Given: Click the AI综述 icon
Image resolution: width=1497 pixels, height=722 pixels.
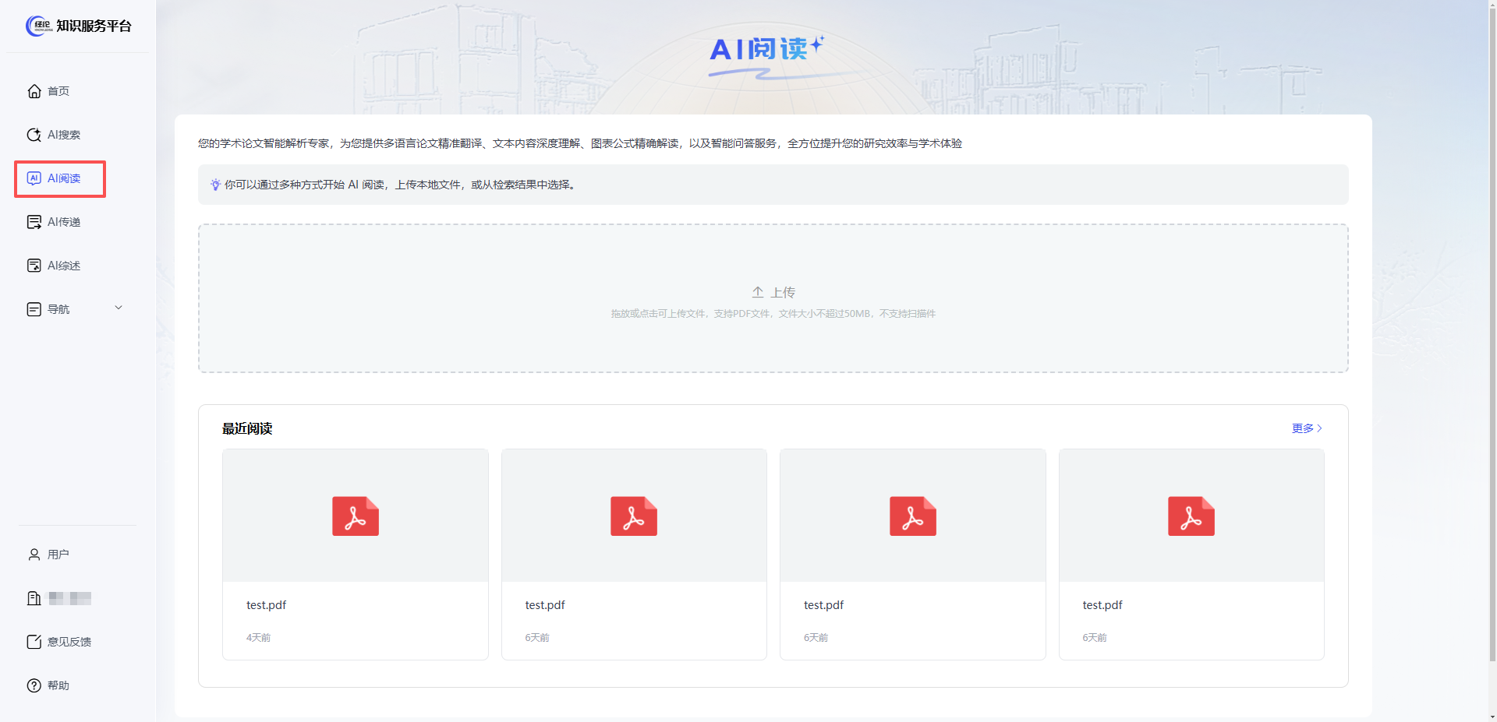Looking at the screenshot, I should 34,265.
